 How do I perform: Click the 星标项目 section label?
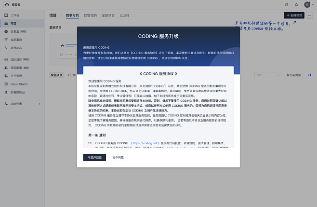point(55,28)
